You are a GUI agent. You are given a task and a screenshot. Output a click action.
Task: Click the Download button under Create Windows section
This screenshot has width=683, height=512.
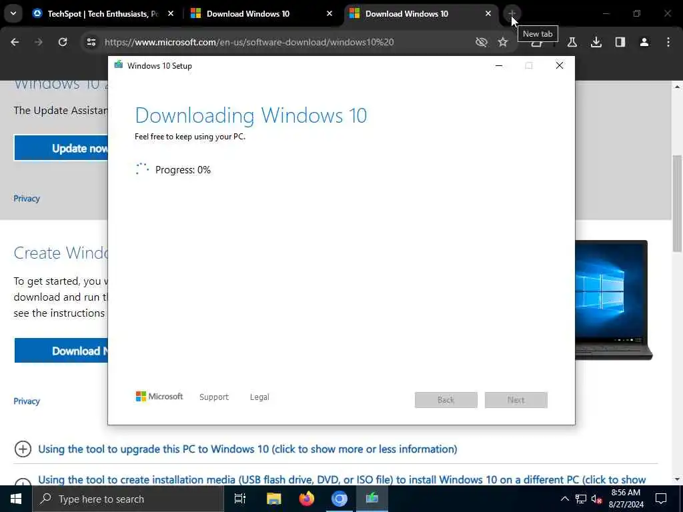click(x=61, y=351)
